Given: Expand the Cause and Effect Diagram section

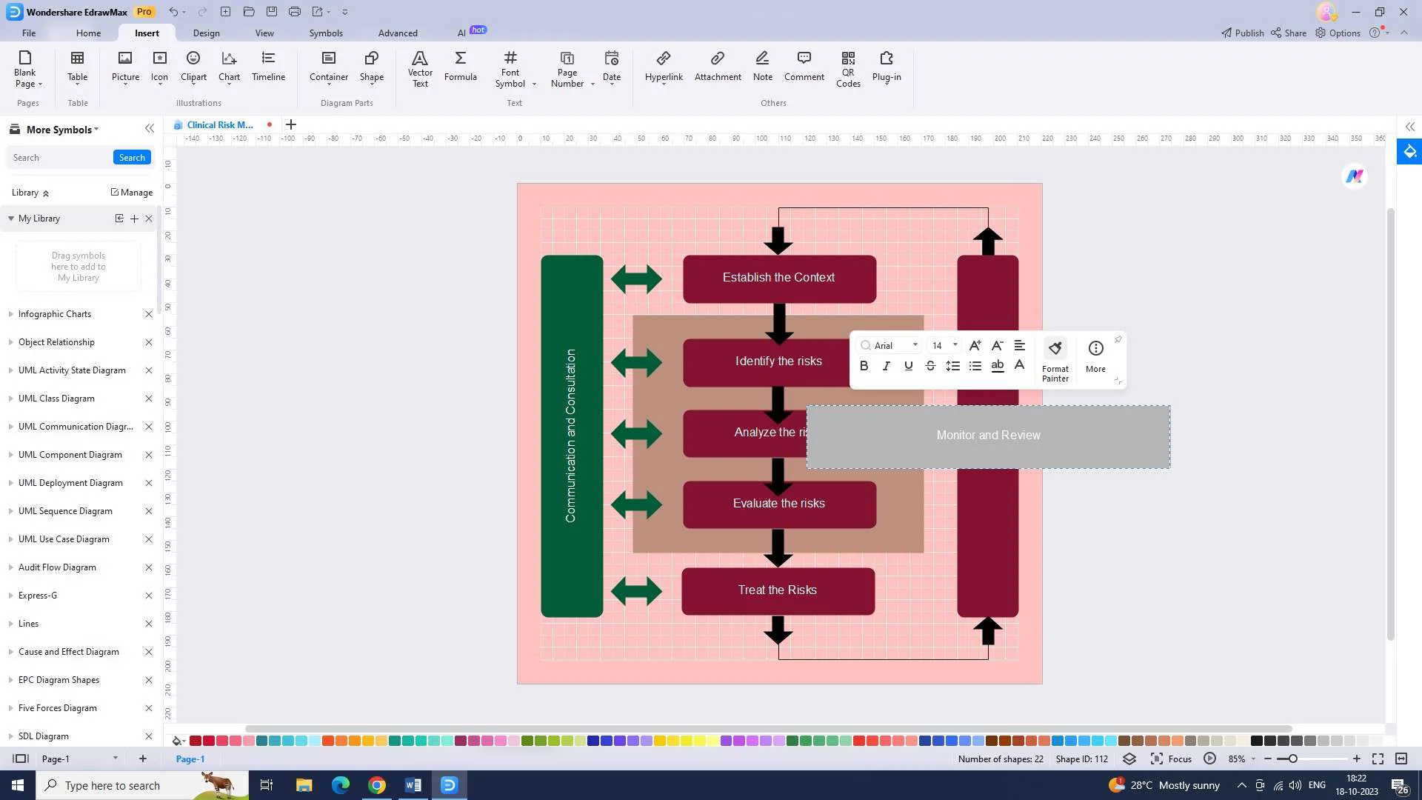Looking at the screenshot, I should point(10,652).
